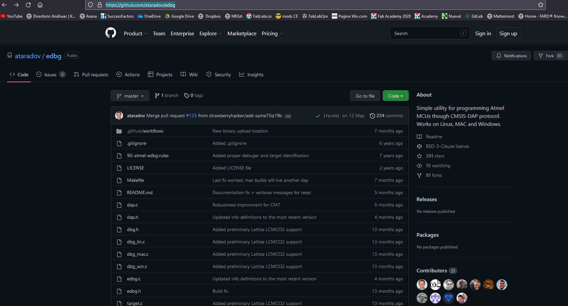Open FabLabs.io bookmark
568x306 pixels.
pyautogui.click(x=259, y=16)
